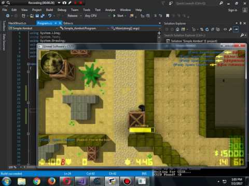Click Solution Explorer Properties wrench icon
The width and height of the screenshot is (249, 186).
coord(230,29)
